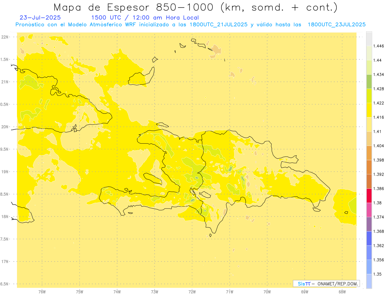
Task: Click the '71W' longitude label
Action: click(229, 292)
